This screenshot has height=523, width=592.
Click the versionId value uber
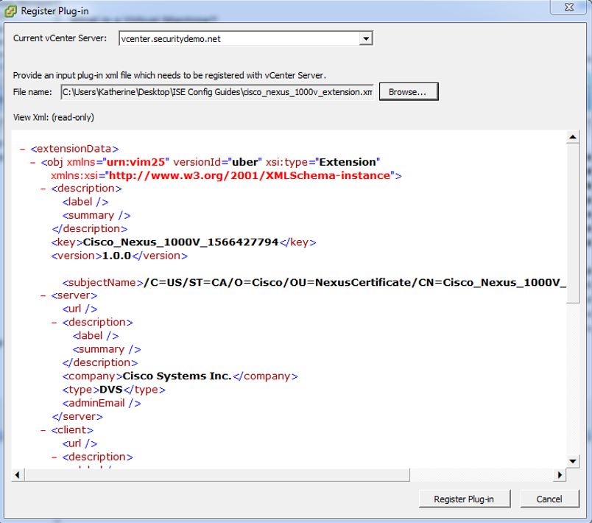tap(244, 162)
